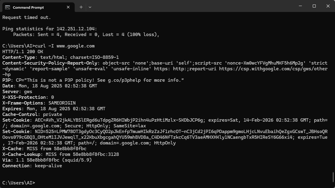The width and height of the screenshot is (335, 188).
Task: Click the Via squid/5.9 header line
Action: coord(47,160)
